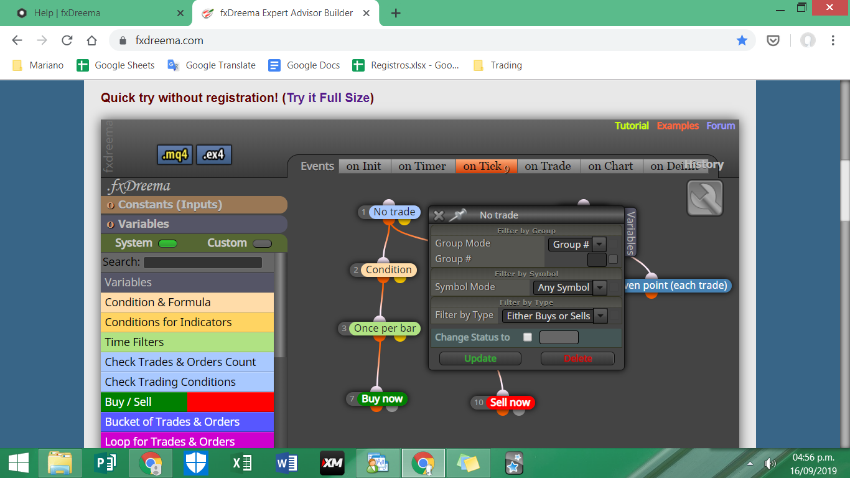850x478 pixels.
Task: Open Sticky Notes from the taskbar
Action: (x=468, y=463)
